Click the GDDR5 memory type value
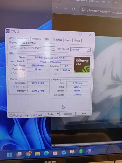This screenshot has width=122, height=163. [77, 87]
